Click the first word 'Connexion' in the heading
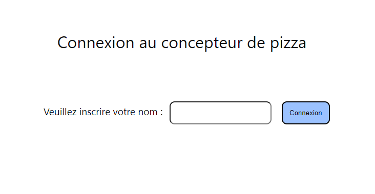 [96, 43]
